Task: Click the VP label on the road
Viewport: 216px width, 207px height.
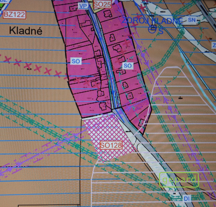Action: pyautogui.click(x=83, y=6)
